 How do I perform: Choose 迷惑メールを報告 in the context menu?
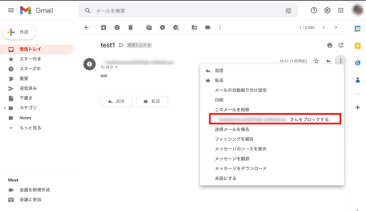(x=233, y=129)
